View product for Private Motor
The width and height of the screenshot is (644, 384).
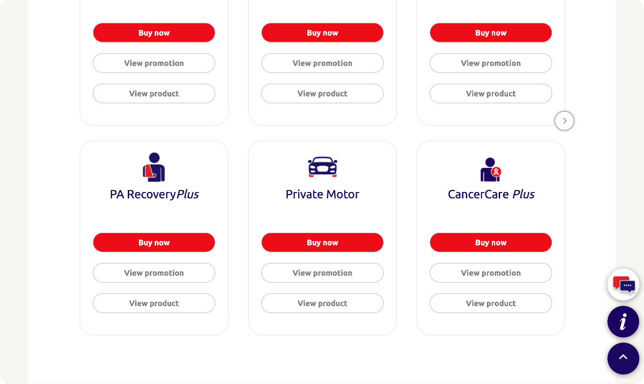click(x=322, y=303)
